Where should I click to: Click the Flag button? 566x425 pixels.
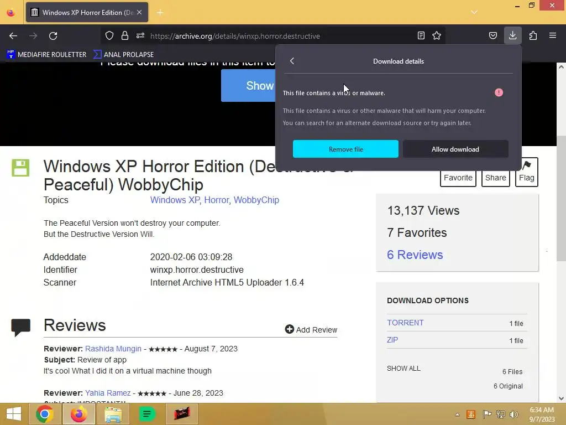[x=527, y=173]
